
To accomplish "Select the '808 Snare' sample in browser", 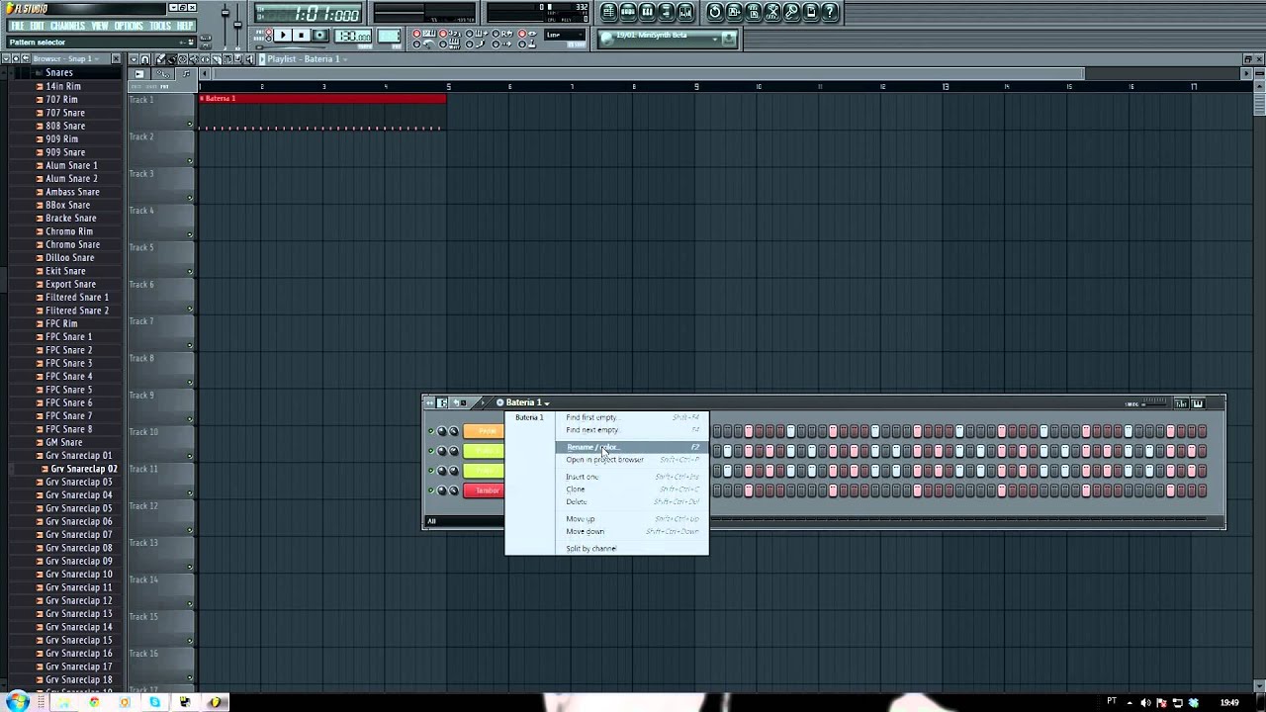I will click(x=65, y=126).
